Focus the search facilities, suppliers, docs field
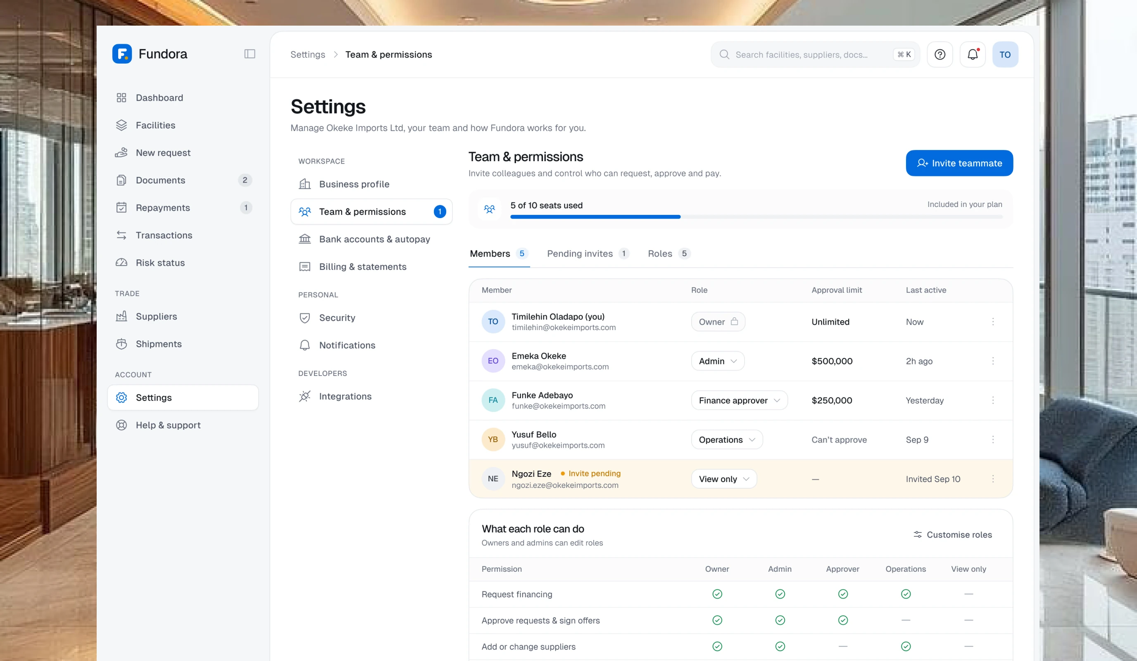 pos(815,55)
